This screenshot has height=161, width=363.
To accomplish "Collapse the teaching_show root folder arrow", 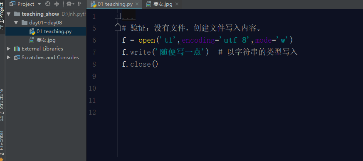I will click(x=9, y=14).
